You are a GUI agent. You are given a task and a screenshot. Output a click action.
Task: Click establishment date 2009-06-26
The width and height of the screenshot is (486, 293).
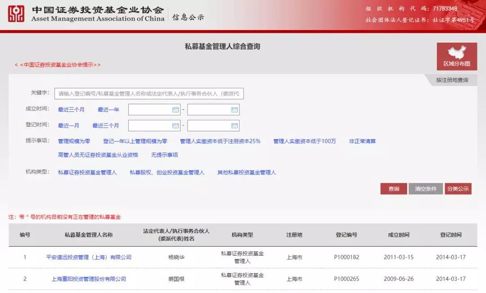[399, 279]
